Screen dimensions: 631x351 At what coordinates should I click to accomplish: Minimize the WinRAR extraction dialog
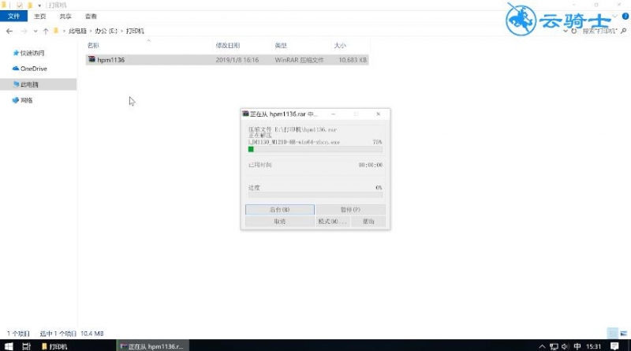click(x=333, y=114)
